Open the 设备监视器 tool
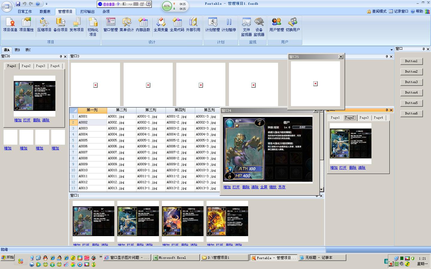The image size is (431, 269). [259, 27]
